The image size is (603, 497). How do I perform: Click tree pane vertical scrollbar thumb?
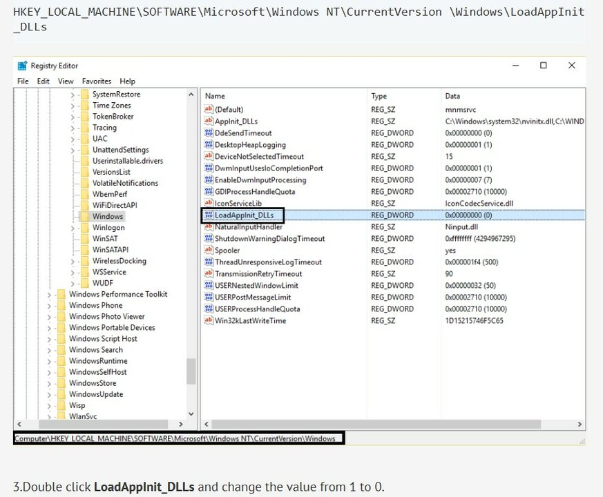(x=191, y=371)
